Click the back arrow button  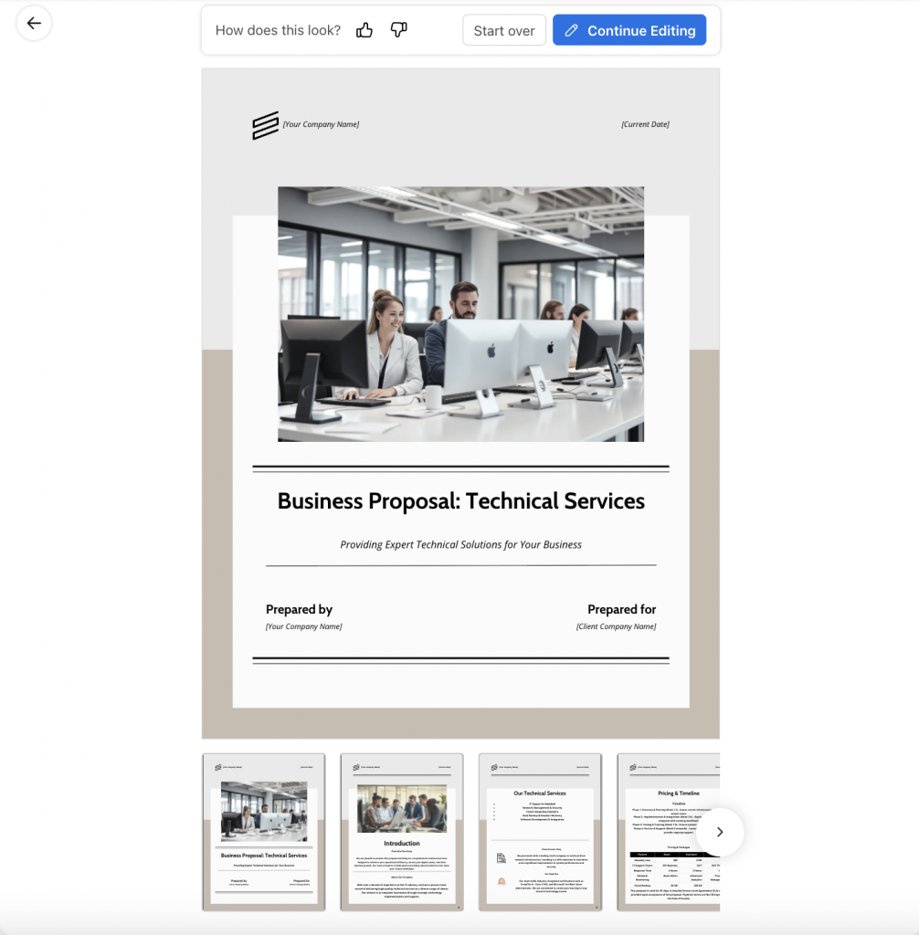[34, 24]
